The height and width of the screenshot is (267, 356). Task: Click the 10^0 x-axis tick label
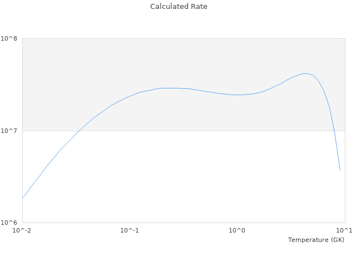(237, 230)
